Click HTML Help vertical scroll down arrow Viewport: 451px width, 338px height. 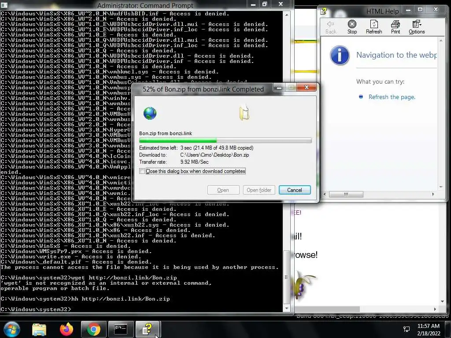(441, 187)
